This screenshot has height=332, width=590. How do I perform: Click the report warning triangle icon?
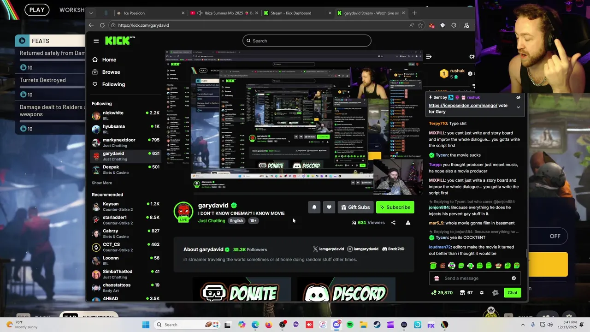[x=408, y=223]
